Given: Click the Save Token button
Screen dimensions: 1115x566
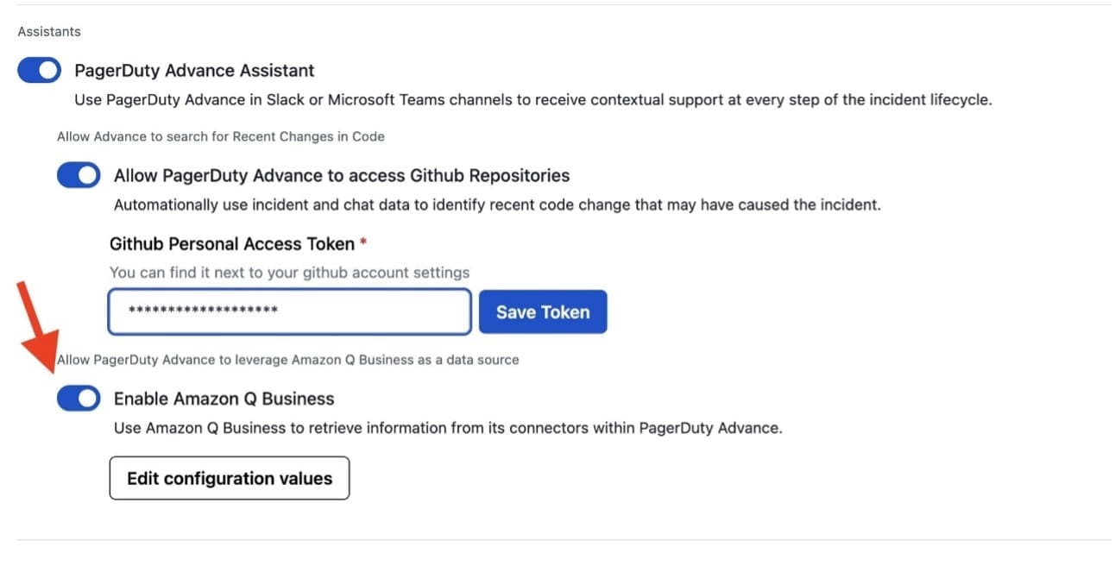Looking at the screenshot, I should tap(542, 311).
